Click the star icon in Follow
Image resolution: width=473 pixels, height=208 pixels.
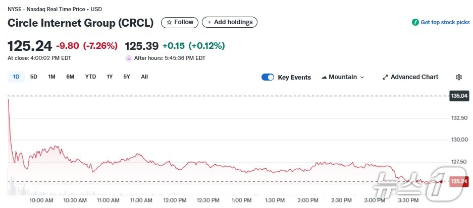click(x=169, y=22)
